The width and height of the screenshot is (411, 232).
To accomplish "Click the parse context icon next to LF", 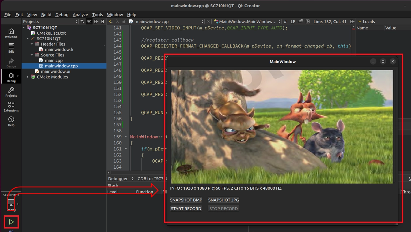I will tap(301, 22).
